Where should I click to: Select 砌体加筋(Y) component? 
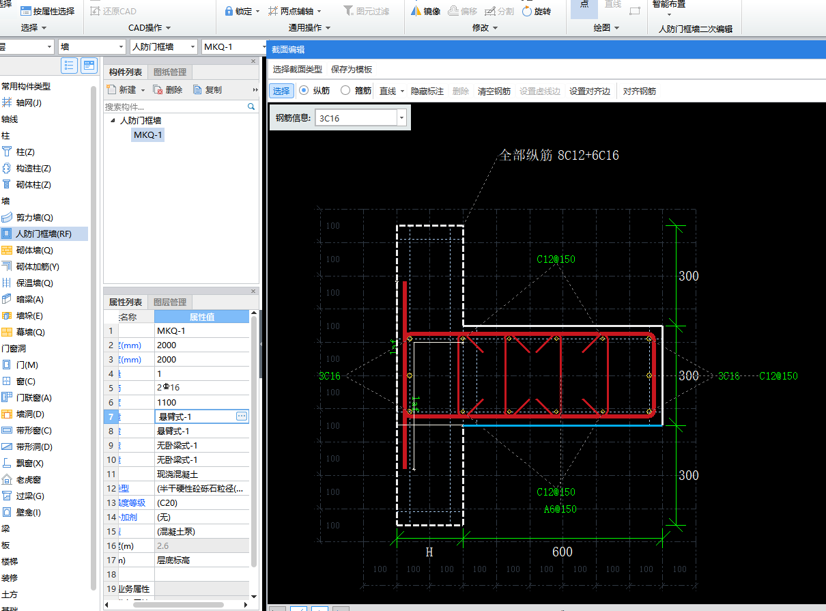(31, 266)
